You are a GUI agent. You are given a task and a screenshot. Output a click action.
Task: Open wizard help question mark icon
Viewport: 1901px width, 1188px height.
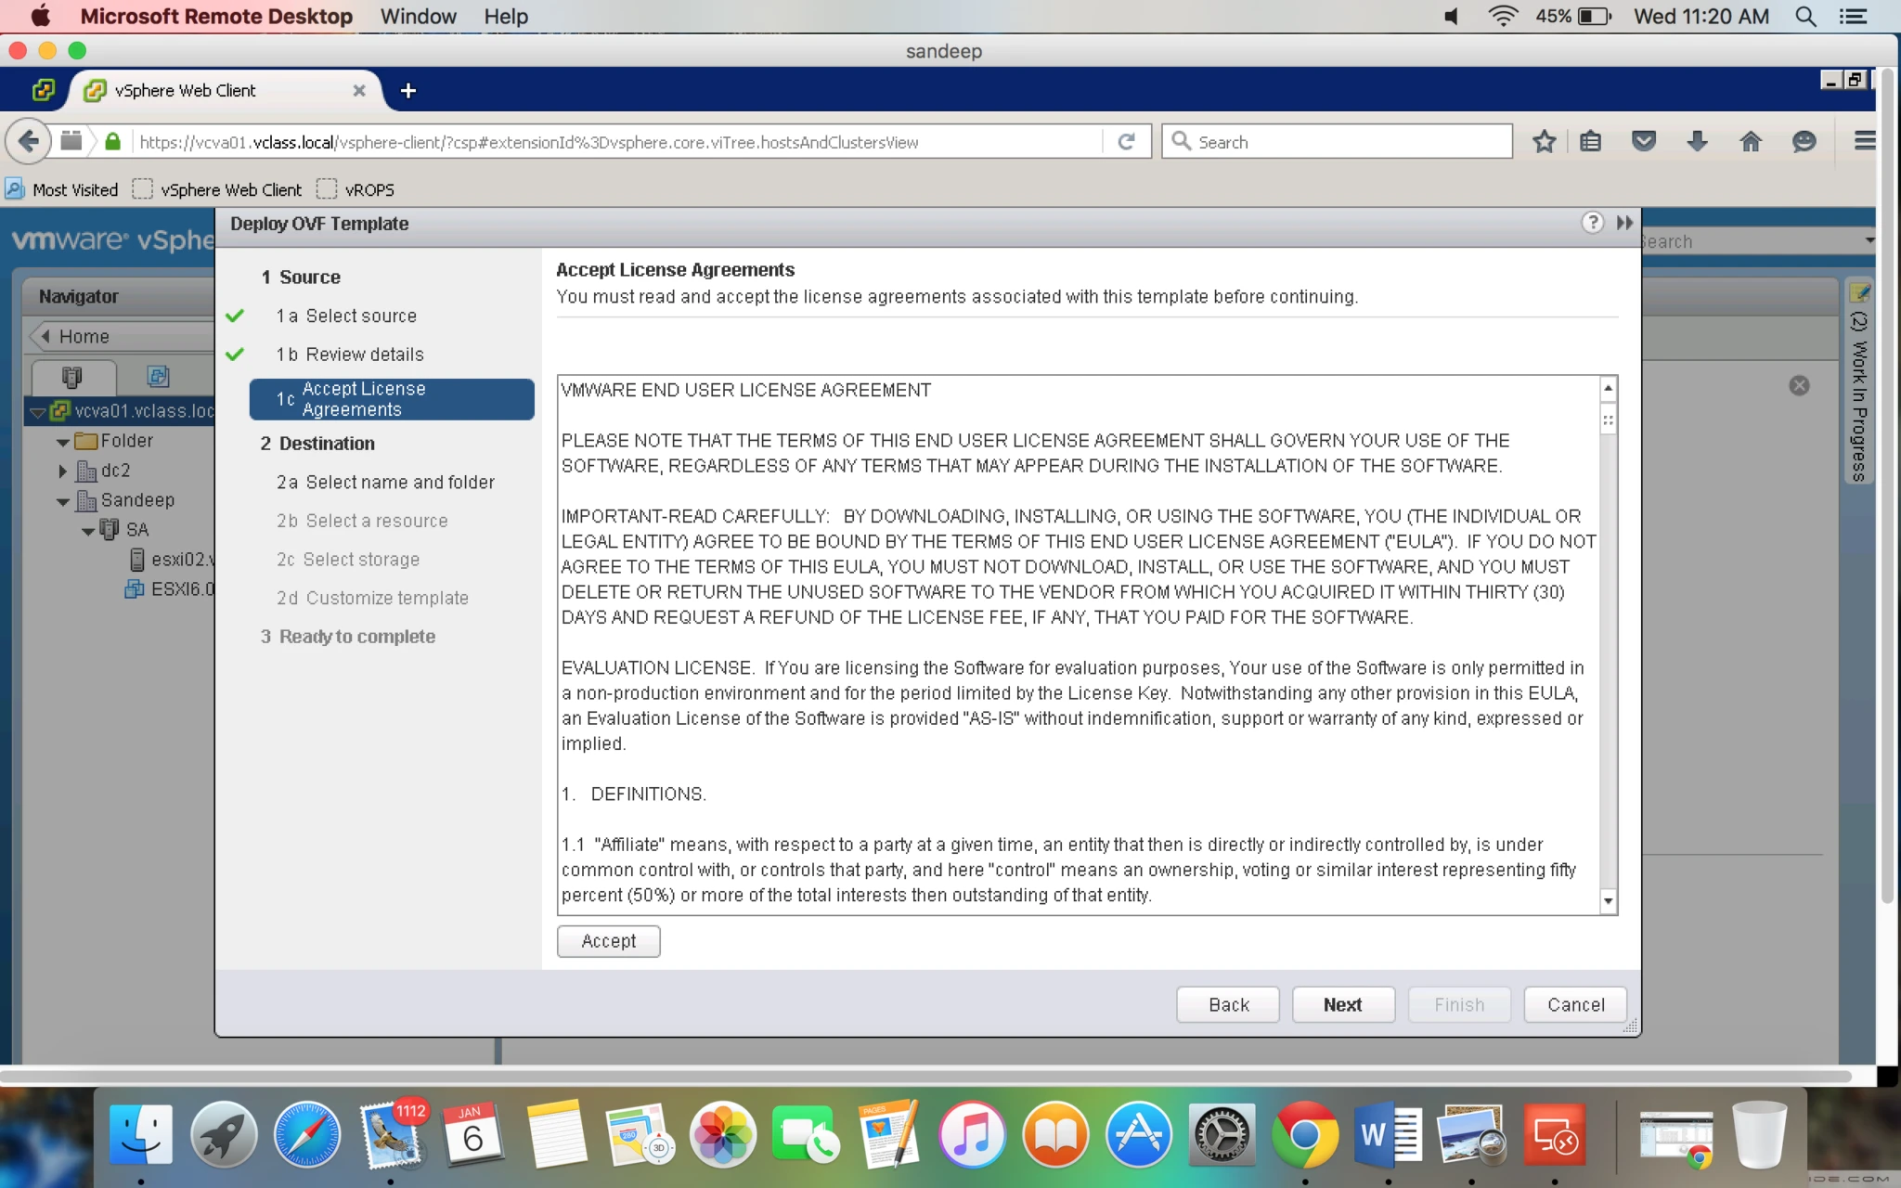pyautogui.click(x=1592, y=223)
